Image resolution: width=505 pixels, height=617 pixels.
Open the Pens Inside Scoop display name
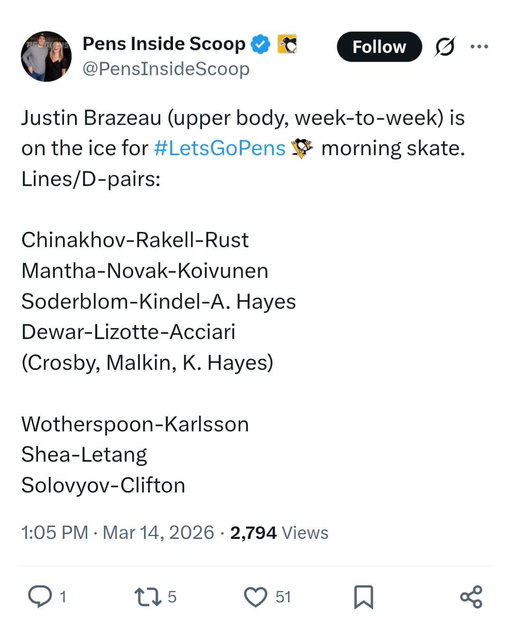click(x=164, y=44)
